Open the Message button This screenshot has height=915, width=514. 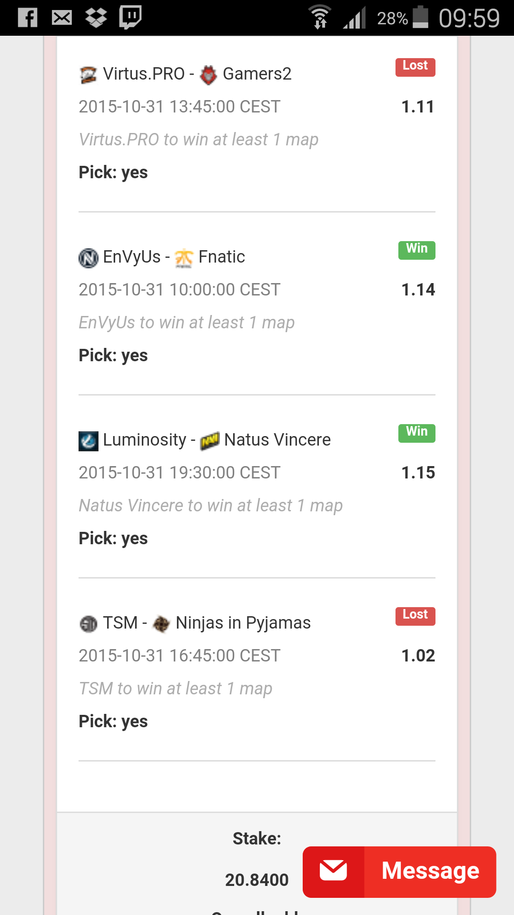click(399, 872)
